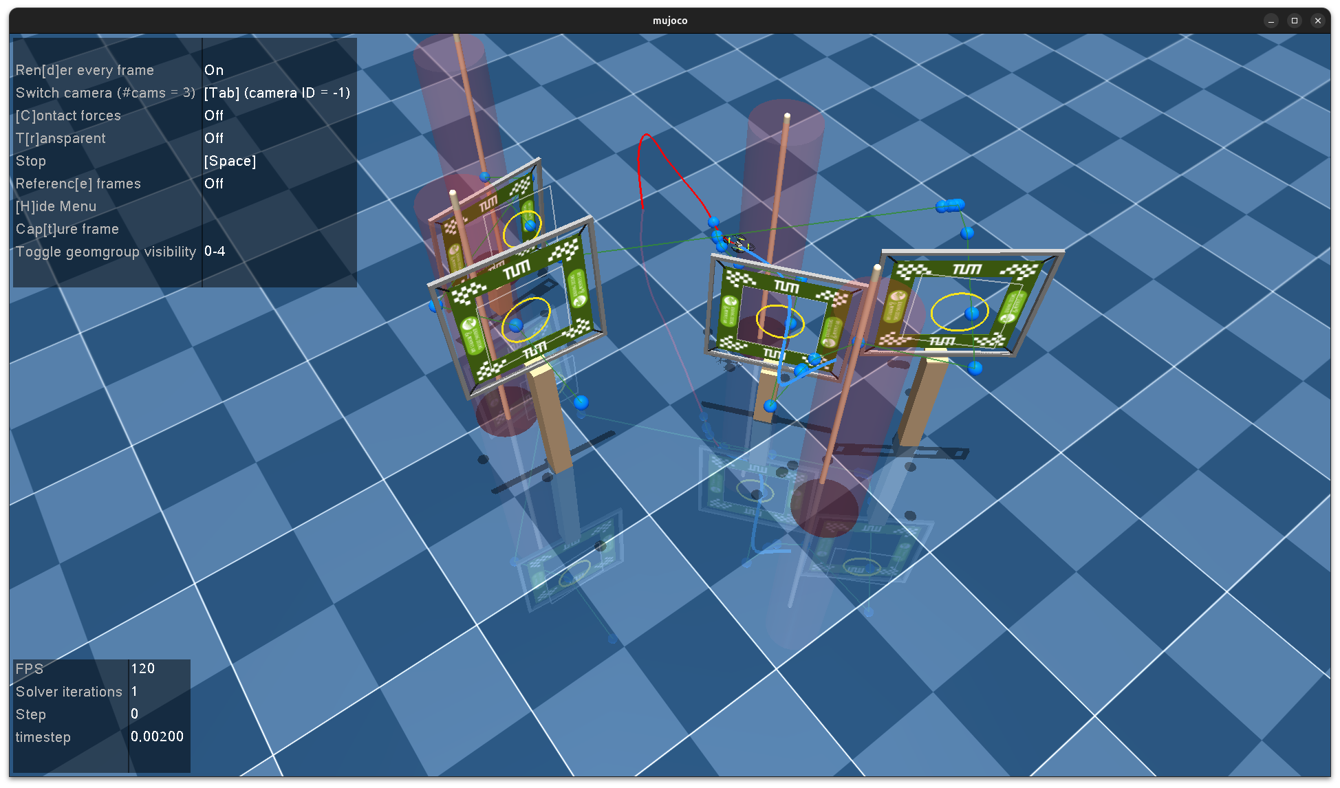Image resolution: width=1340 pixels, height=788 pixels.
Task: Click the 'Stop' label in the menu
Action: [31, 161]
